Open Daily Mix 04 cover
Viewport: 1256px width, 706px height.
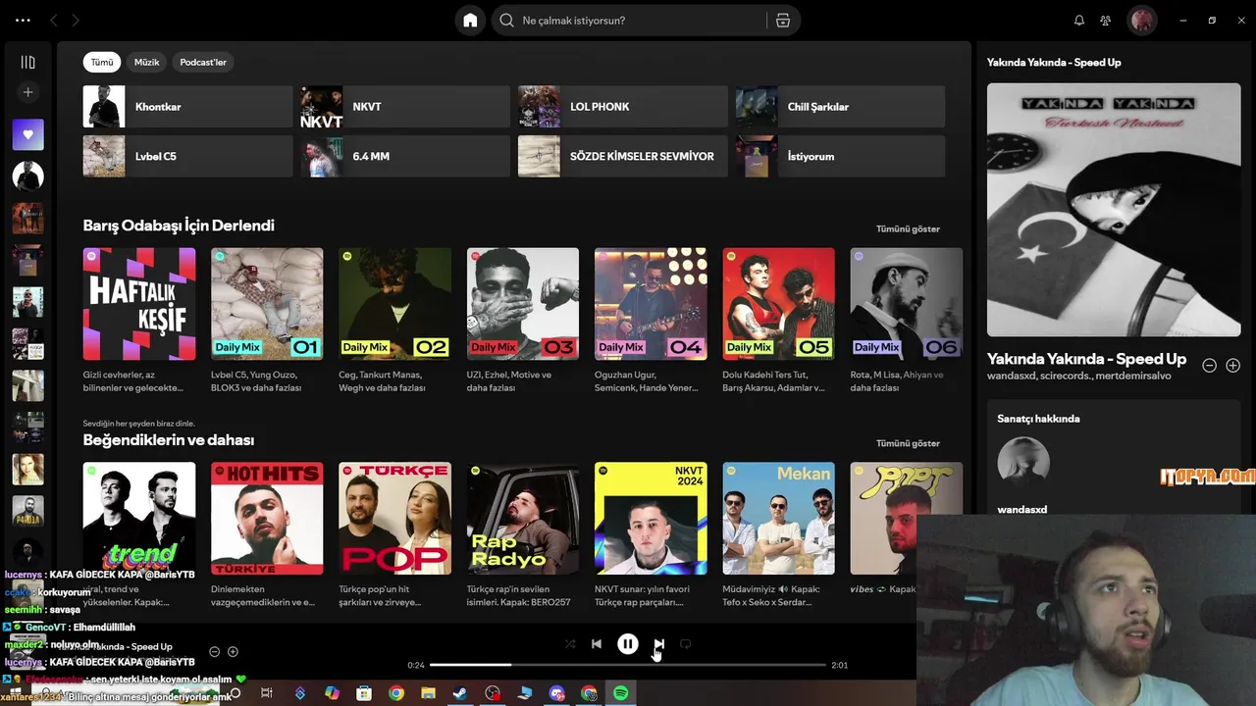[x=651, y=304]
